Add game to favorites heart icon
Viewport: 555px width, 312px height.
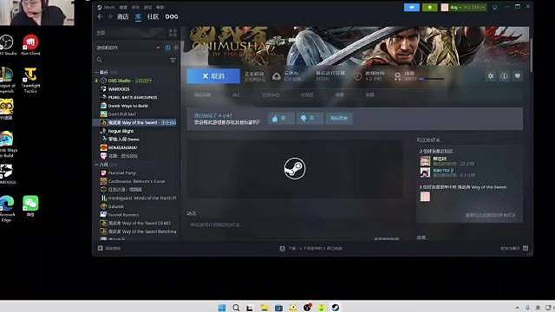pyautogui.click(x=518, y=76)
